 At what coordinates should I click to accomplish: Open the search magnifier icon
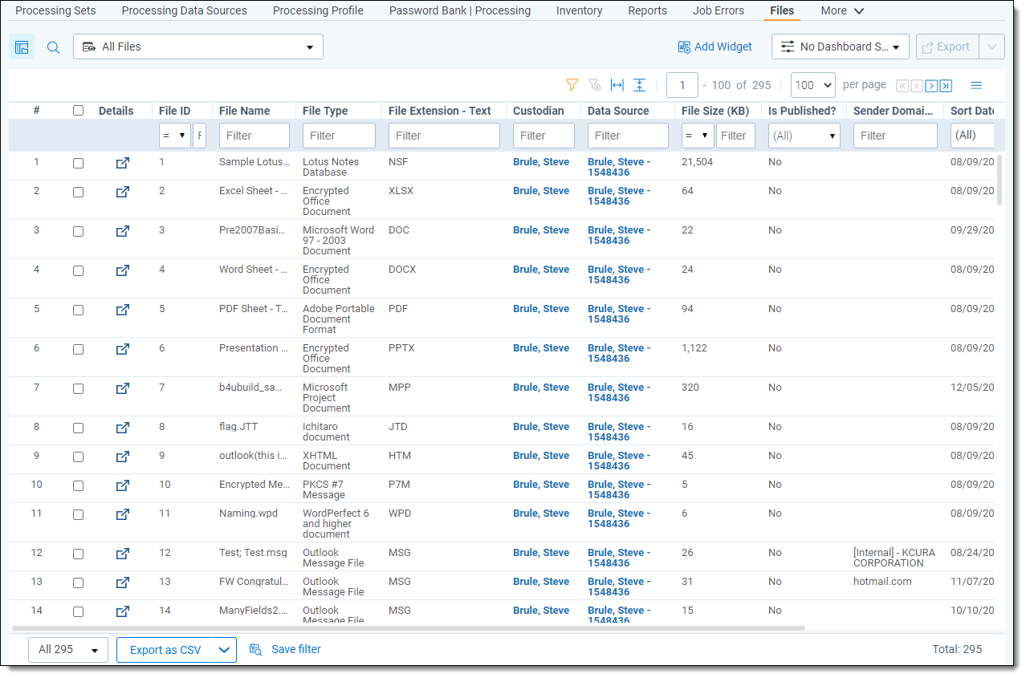tap(53, 47)
